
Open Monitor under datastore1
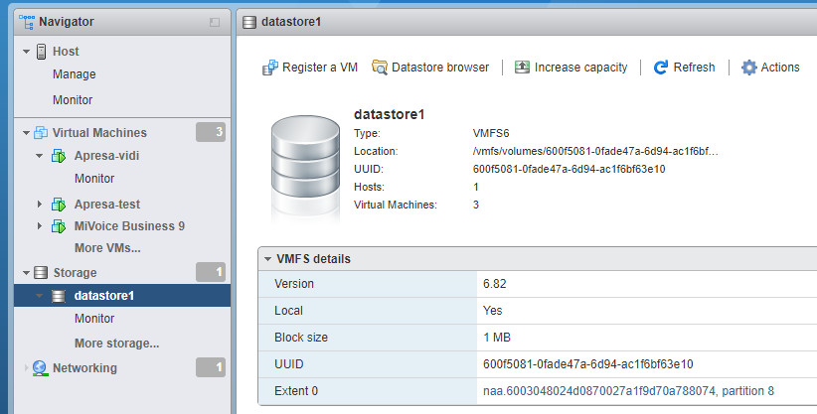[94, 319]
